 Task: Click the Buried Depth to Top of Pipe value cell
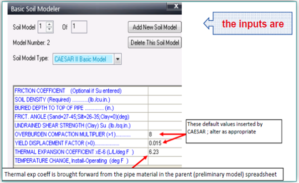(x=165, y=108)
